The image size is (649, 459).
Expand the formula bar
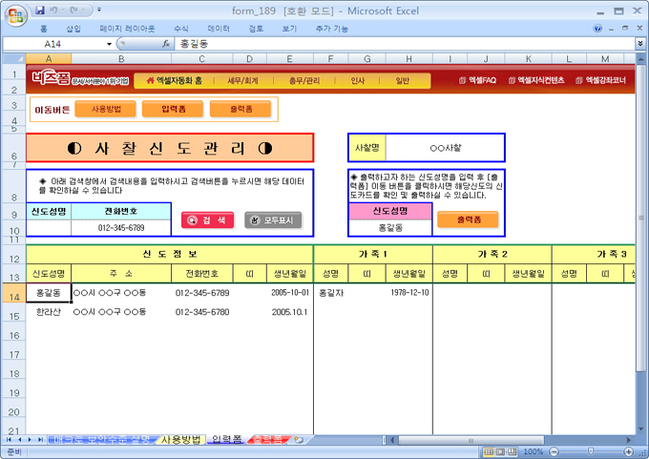coord(639,44)
